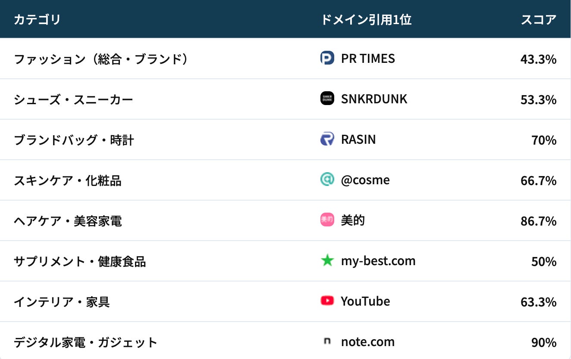Select the ブランドバッグ・時計 category
Image resolution: width=571 pixels, height=359 pixels.
74,140
